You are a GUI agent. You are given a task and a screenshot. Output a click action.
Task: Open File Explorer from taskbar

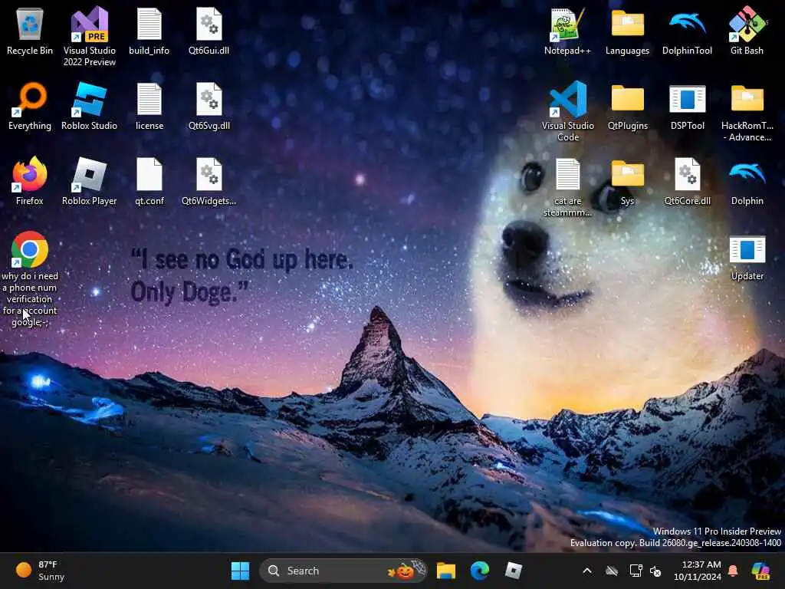click(445, 571)
